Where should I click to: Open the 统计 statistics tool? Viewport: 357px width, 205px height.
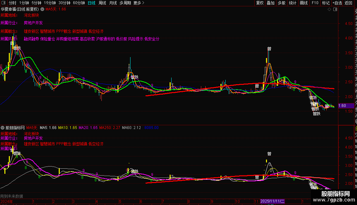point(293,3)
